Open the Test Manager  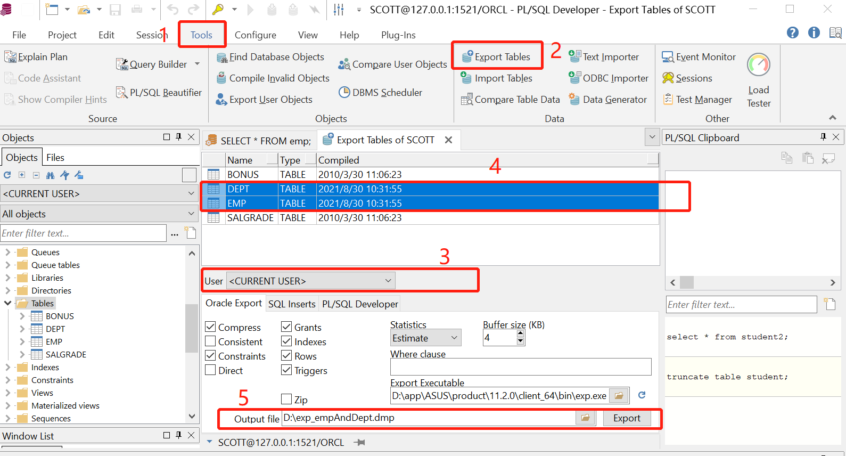[697, 100]
